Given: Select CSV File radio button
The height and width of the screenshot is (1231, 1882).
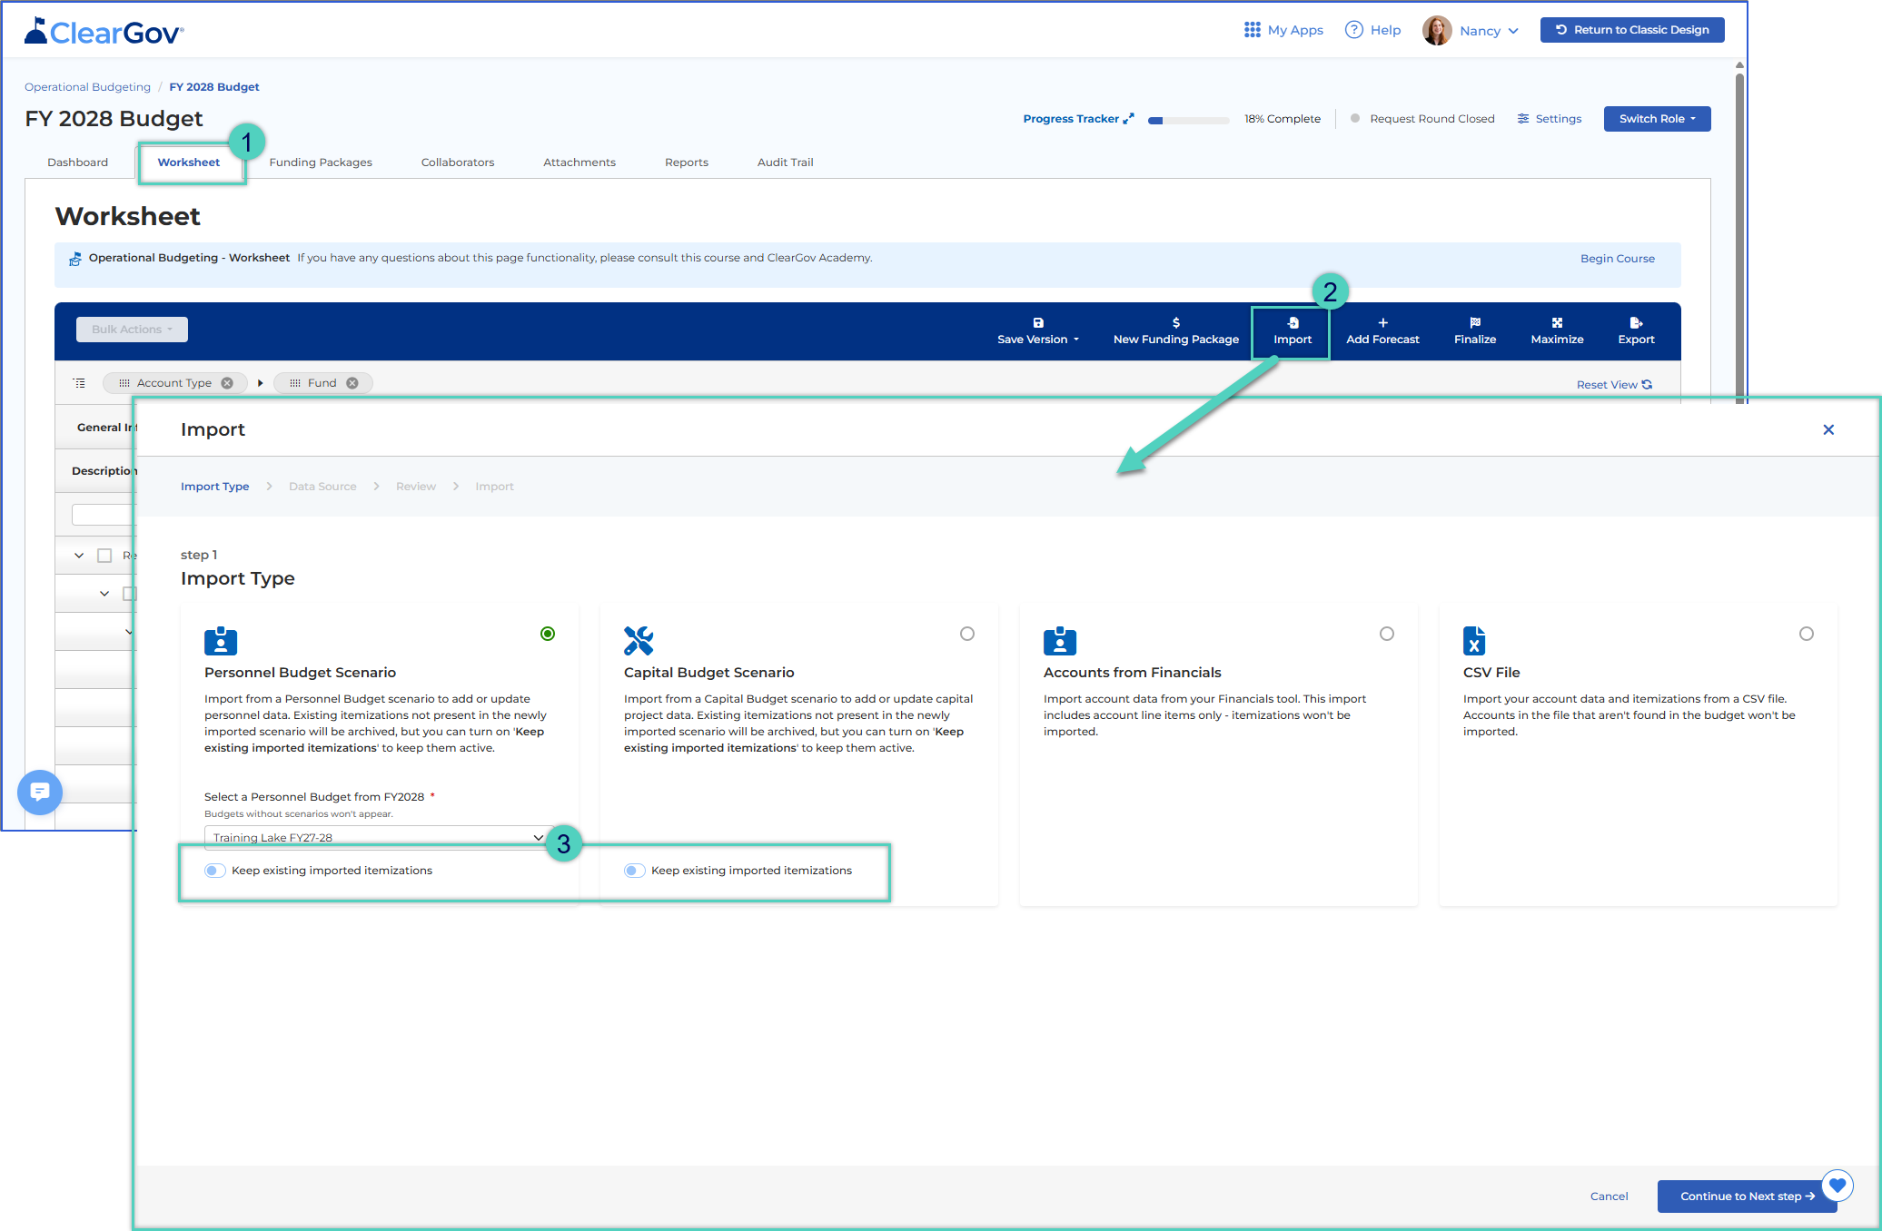Looking at the screenshot, I should tap(1807, 634).
